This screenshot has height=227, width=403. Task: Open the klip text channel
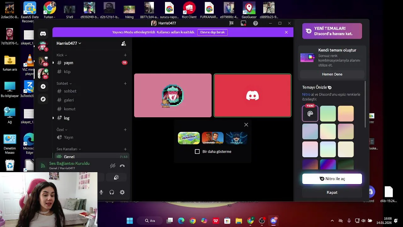91,72
